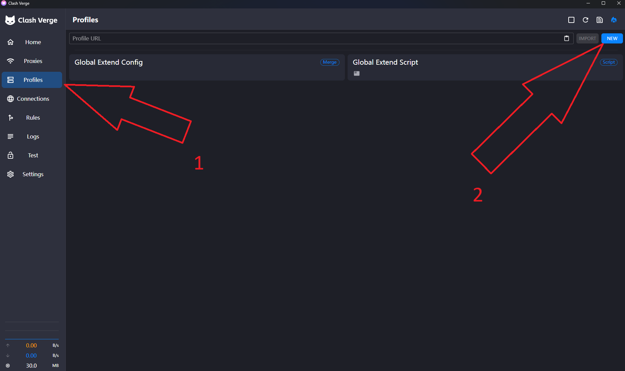Click the blue flame icon in header
625x371 pixels.
point(614,20)
